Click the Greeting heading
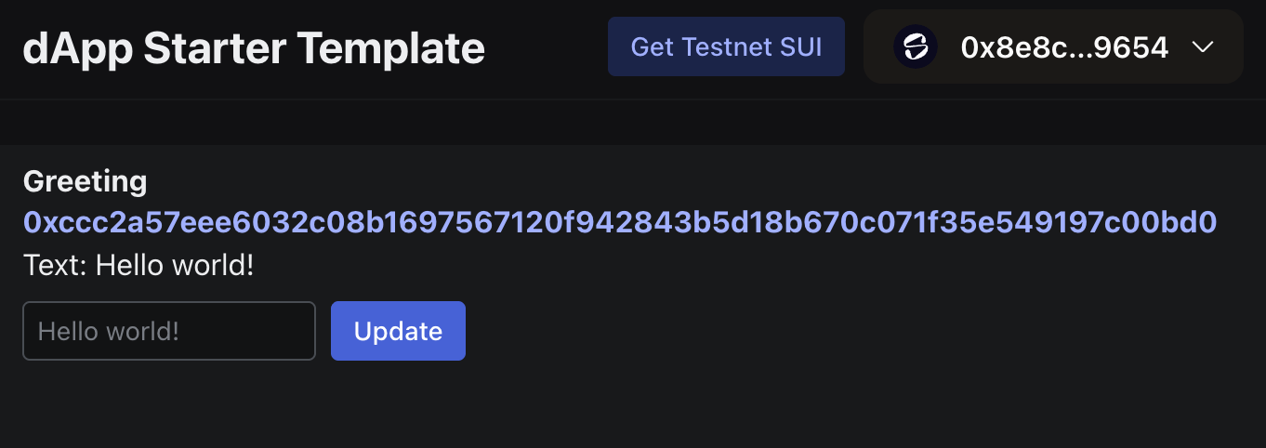This screenshot has width=1266, height=448. [85, 181]
